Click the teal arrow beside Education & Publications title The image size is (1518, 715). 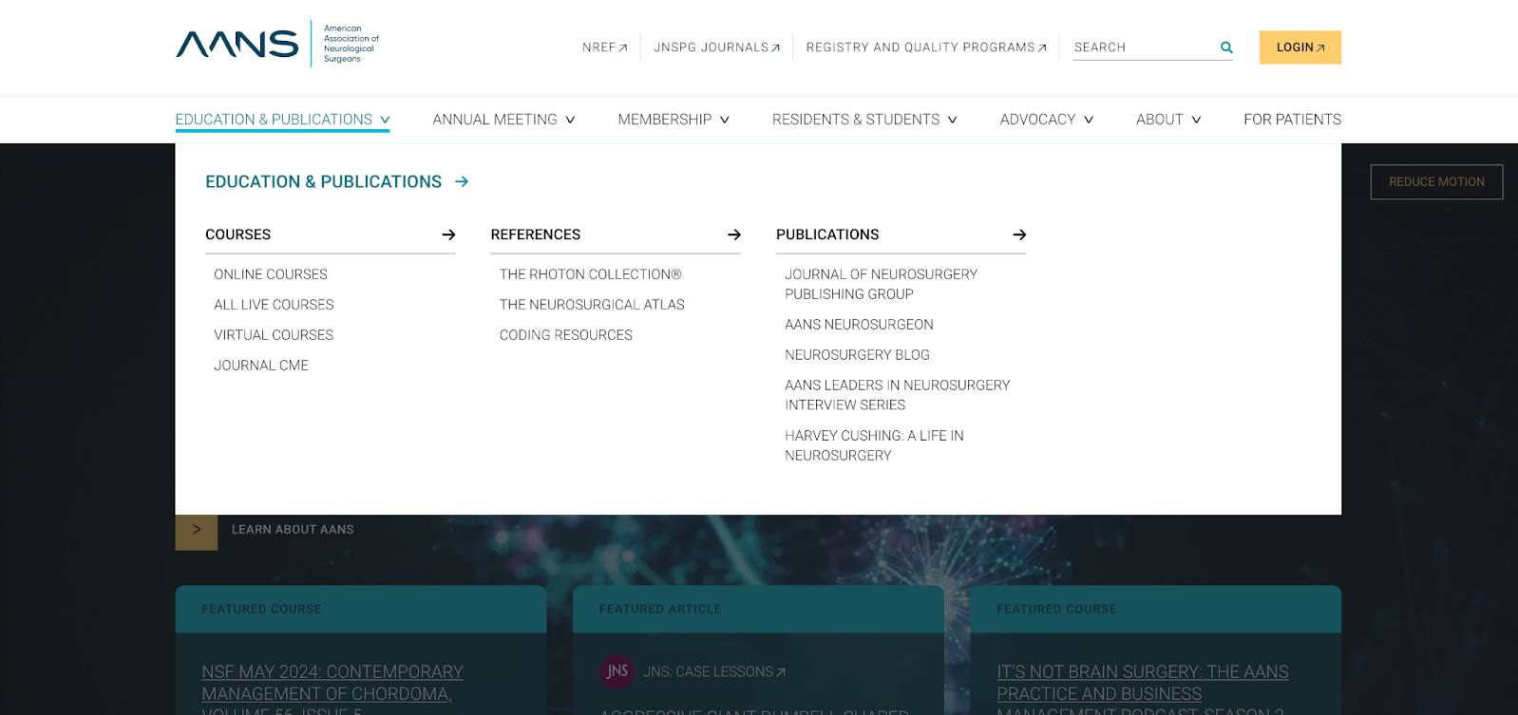coord(462,181)
